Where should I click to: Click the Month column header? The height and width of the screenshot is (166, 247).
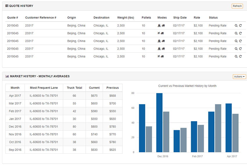point(15,88)
